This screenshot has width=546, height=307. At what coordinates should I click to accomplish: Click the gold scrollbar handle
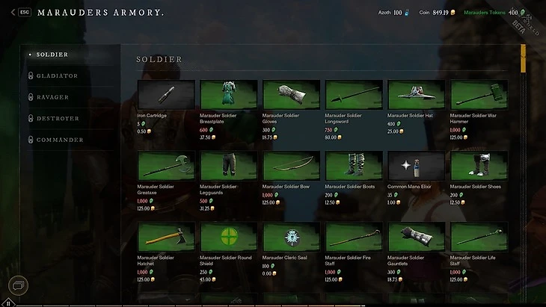523,58
